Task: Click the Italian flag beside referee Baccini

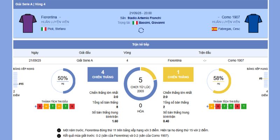Action: pos(135,22)
